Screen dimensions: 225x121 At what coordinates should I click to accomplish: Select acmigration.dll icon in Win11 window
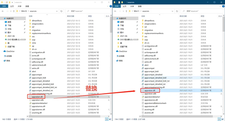pos(143,46)
